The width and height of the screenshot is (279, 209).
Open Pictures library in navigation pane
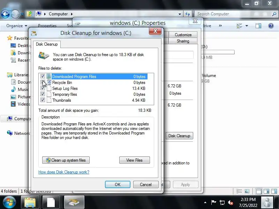click(21, 97)
